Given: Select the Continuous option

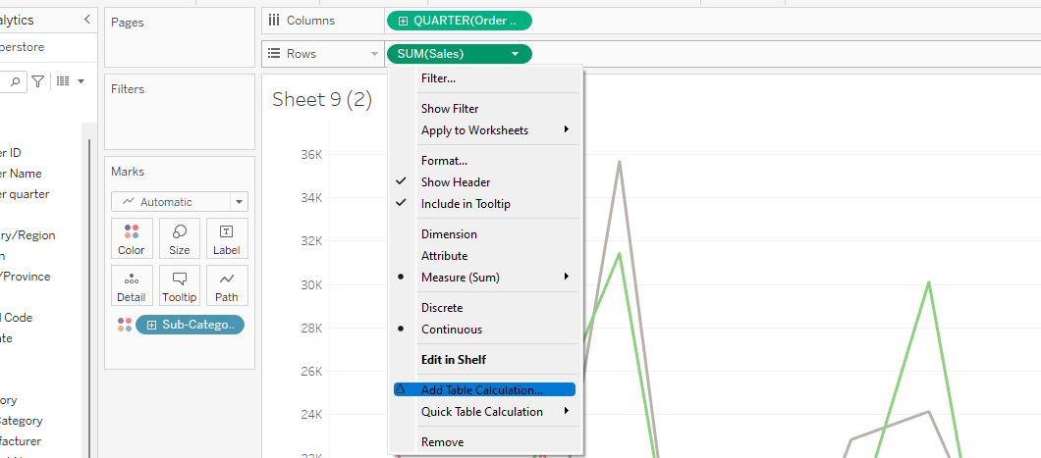Looking at the screenshot, I should 452,330.
